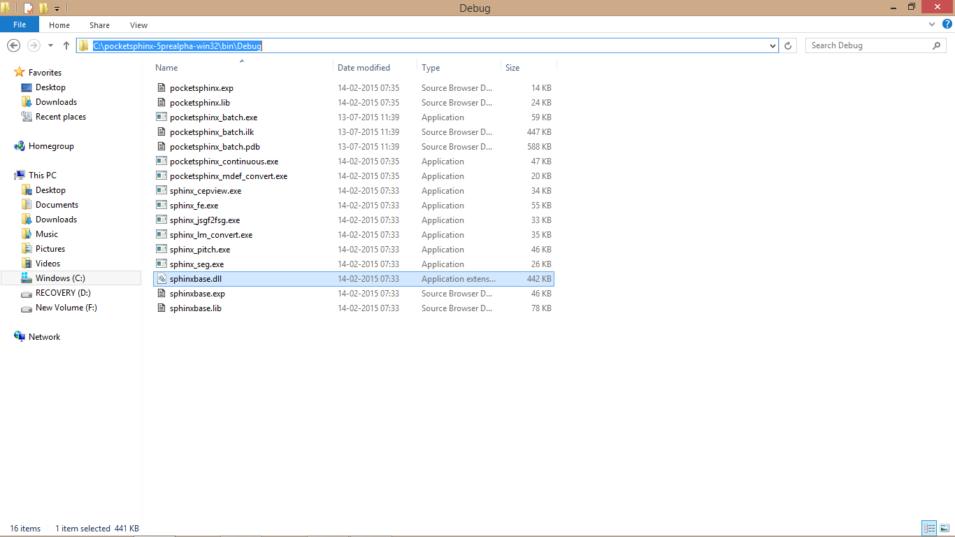Select the Windows (C:) drive
Screen dimensions: 955x537
60,278
